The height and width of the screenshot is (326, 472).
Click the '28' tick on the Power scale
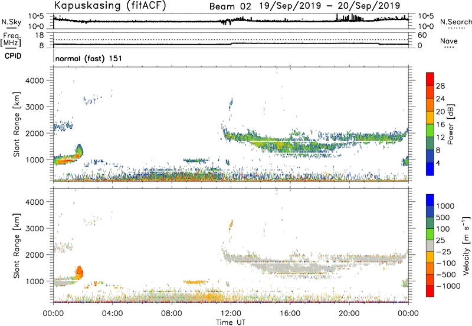click(x=440, y=86)
